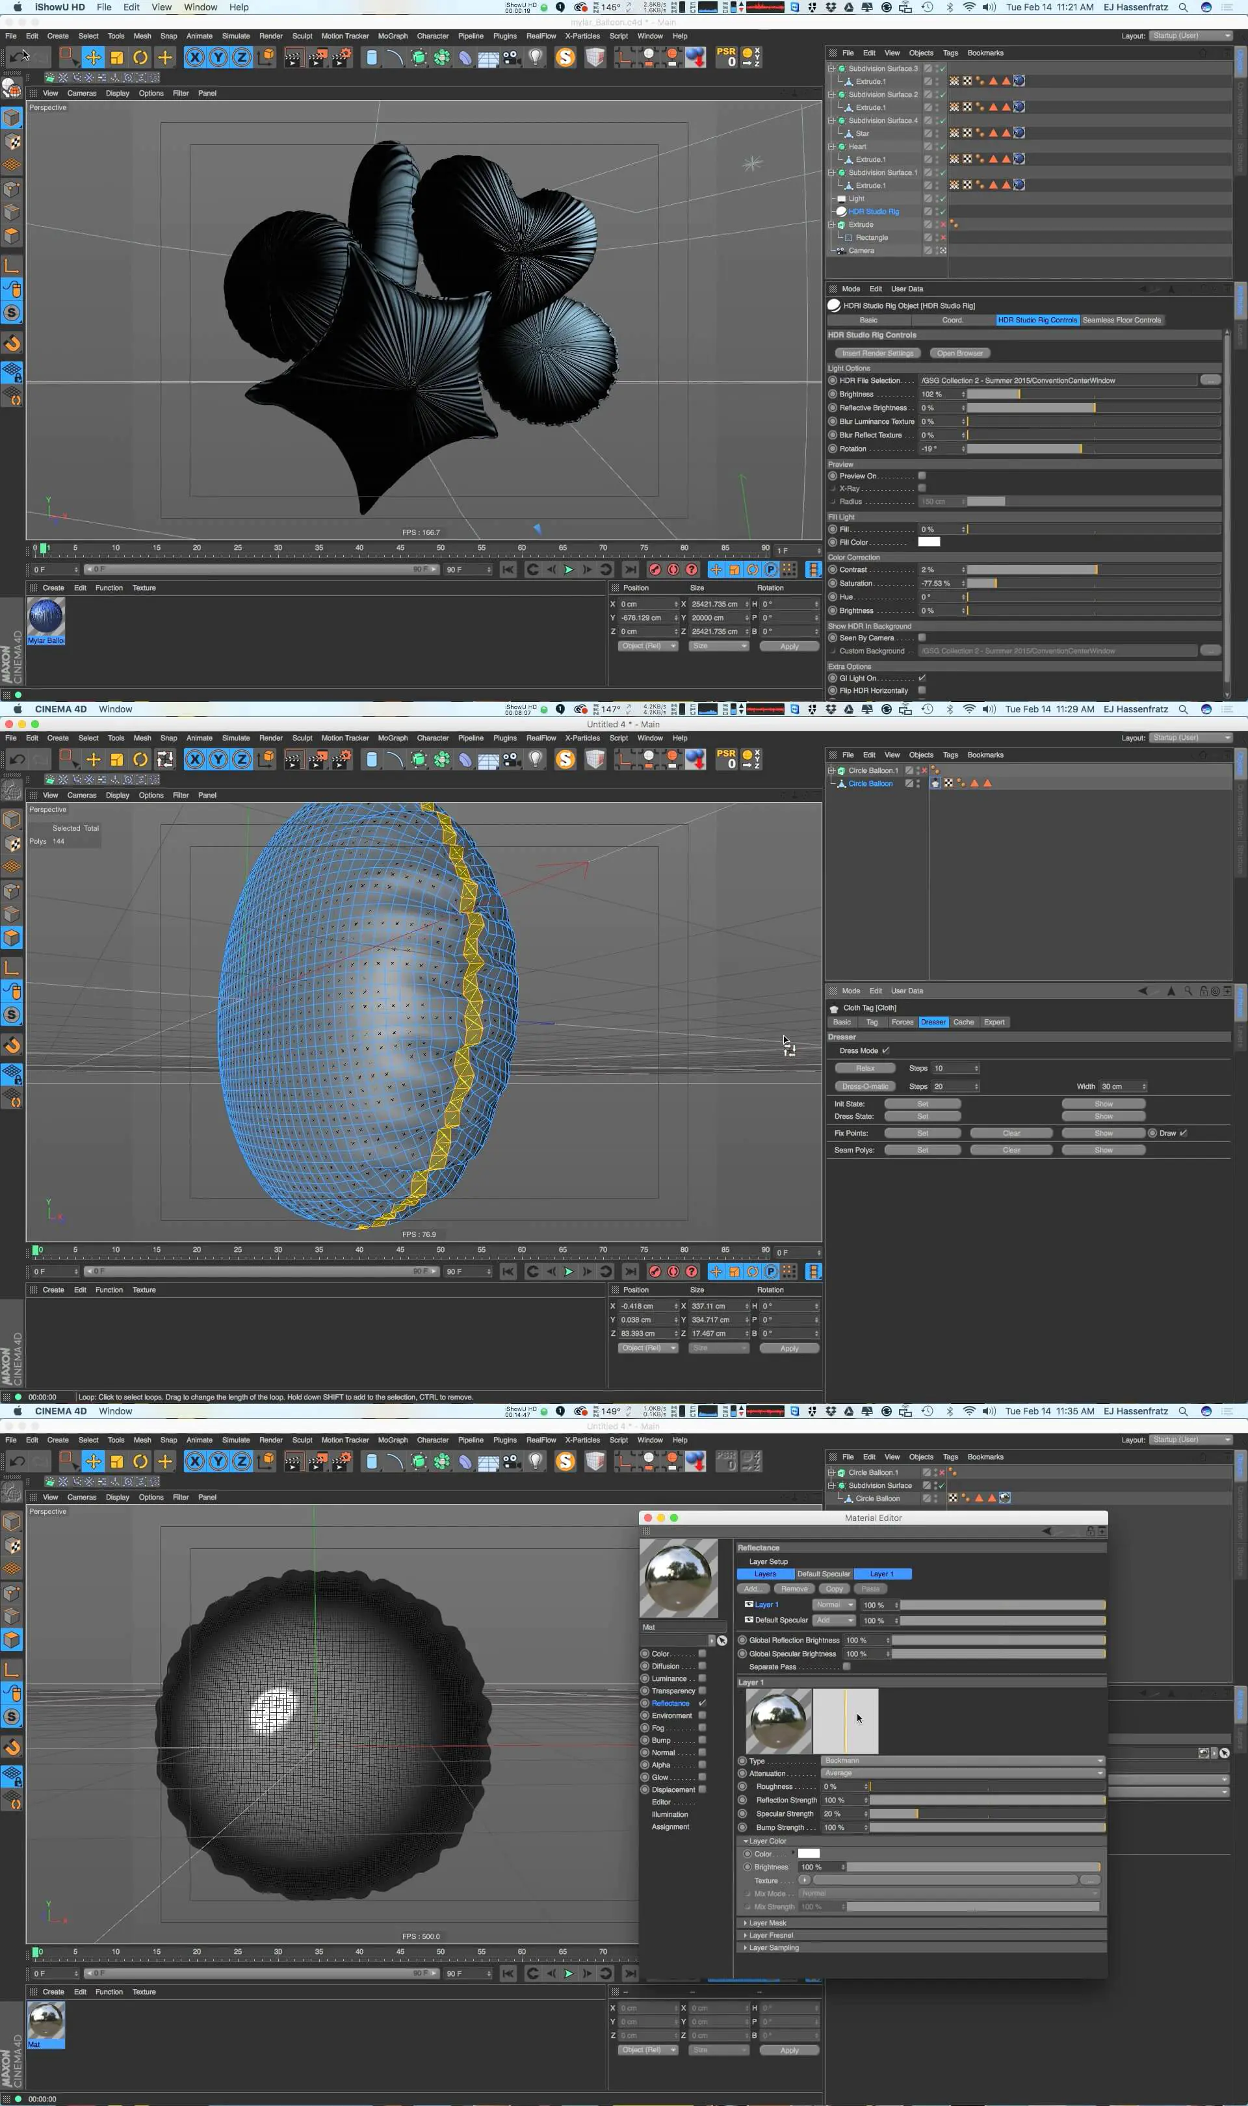The width and height of the screenshot is (1248, 2106).
Task: Select the Cloth tag icon on Circle Balloon row
Action: (x=935, y=783)
